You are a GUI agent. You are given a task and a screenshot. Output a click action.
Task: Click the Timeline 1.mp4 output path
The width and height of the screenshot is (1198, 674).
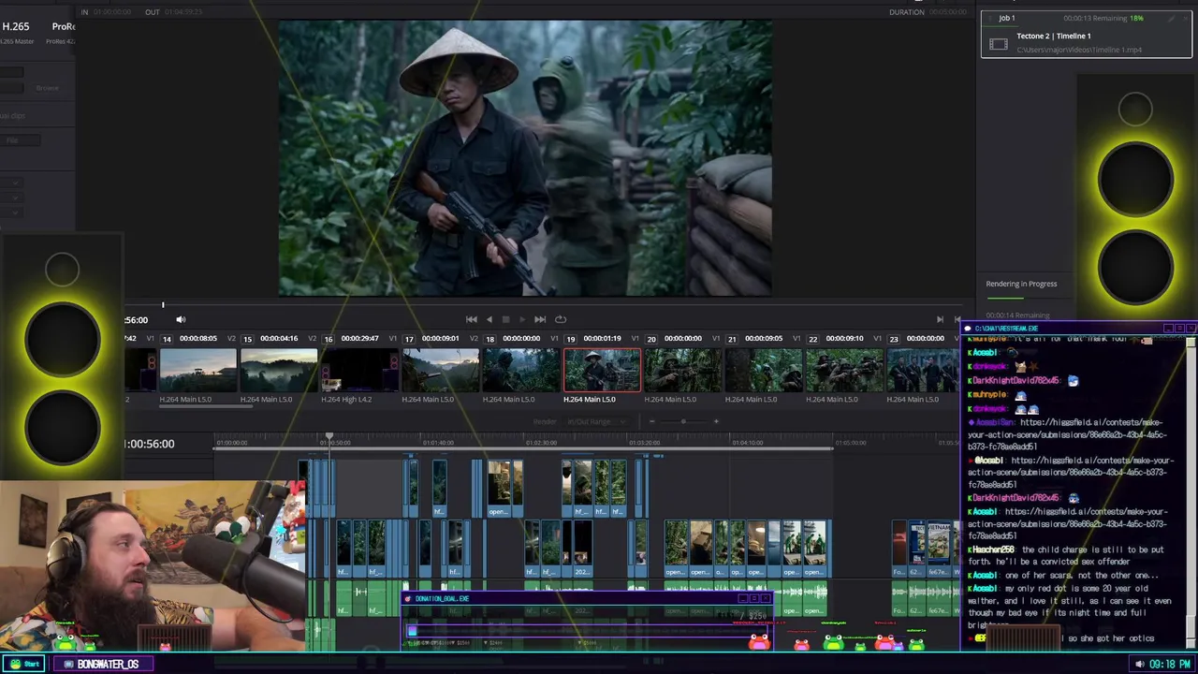[x=1079, y=50]
